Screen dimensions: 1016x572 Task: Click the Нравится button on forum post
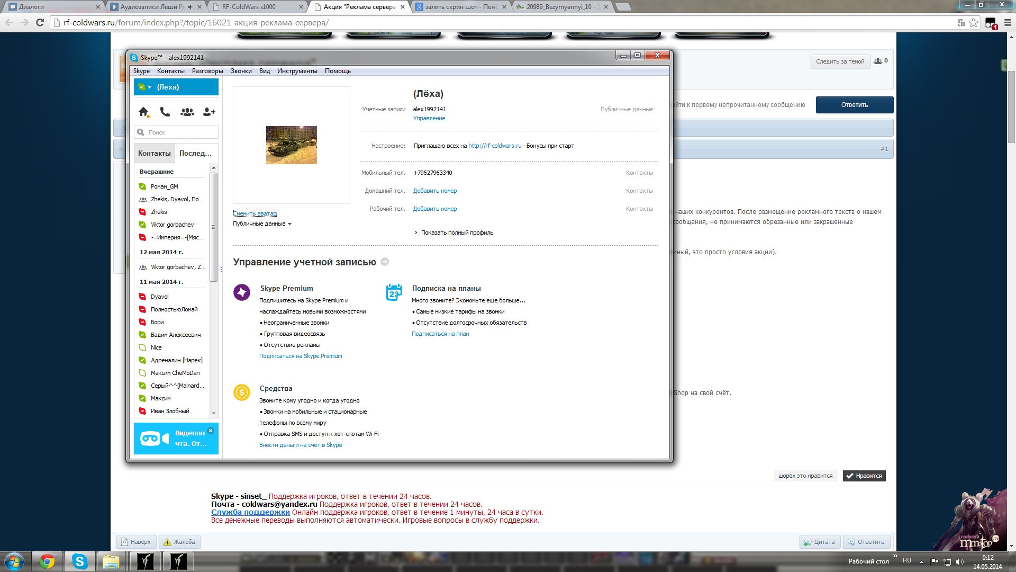[864, 476]
